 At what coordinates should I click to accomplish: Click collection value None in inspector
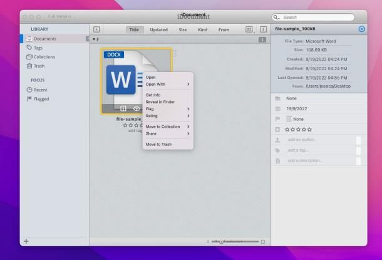click(x=291, y=98)
